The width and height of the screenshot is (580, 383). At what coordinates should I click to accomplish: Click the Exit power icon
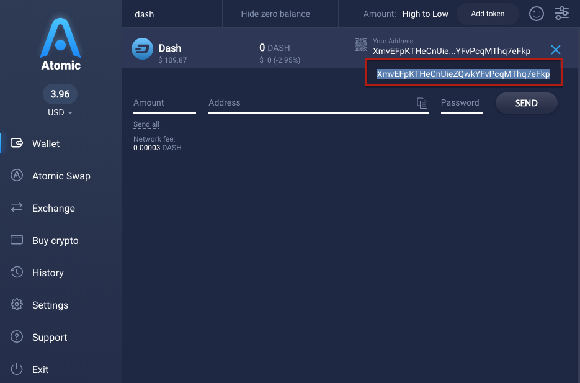(17, 369)
